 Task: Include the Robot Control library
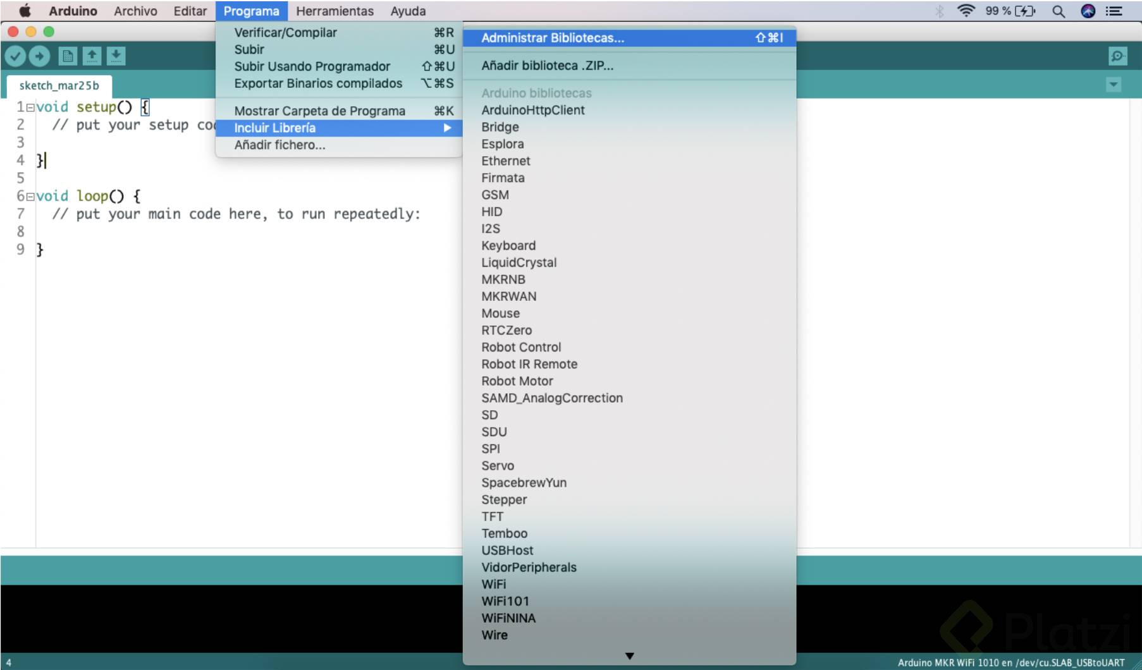click(x=629, y=348)
